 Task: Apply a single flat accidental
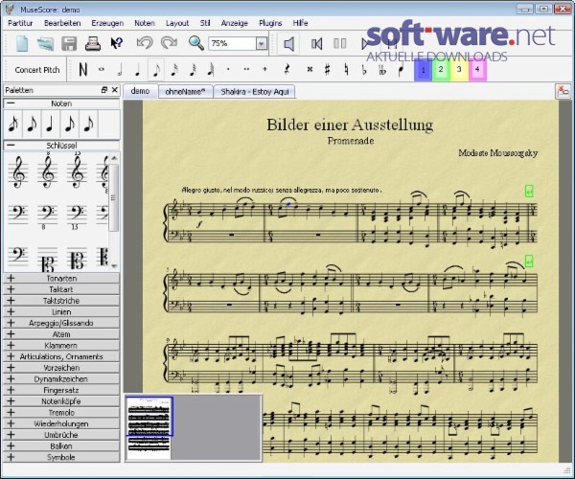pyautogui.click(x=364, y=69)
